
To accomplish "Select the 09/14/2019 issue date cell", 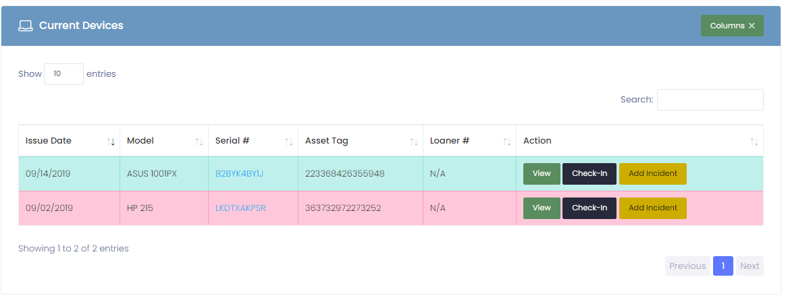I will click(69, 174).
